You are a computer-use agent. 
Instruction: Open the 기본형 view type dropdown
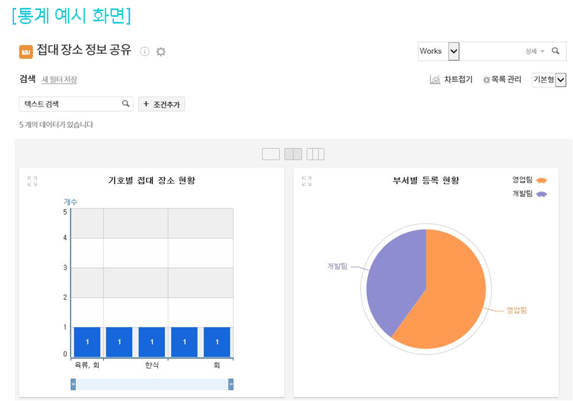560,80
